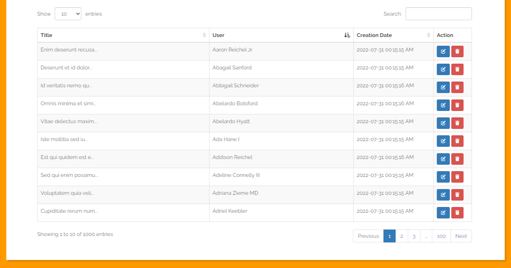This screenshot has width=511, height=268.
Task: Jump to page 100
Action: click(x=441, y=236)
